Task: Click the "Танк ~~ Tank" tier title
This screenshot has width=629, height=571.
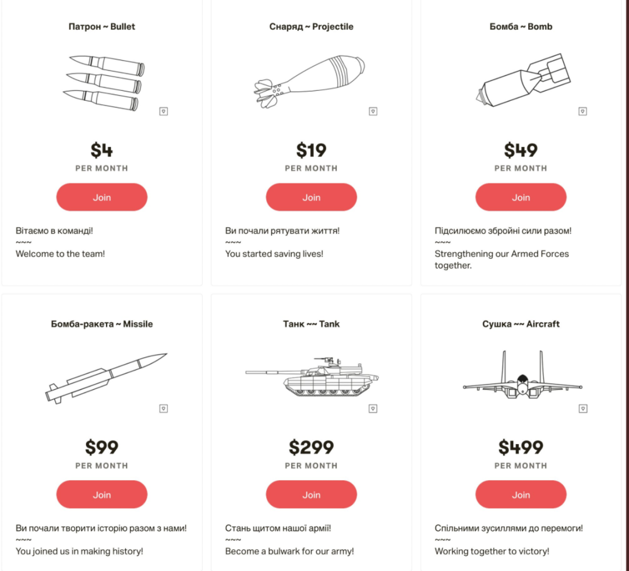Action: click(x=311, y=324)
